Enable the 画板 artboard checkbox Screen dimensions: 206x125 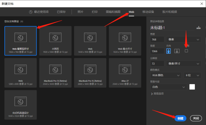pos(186,51)
